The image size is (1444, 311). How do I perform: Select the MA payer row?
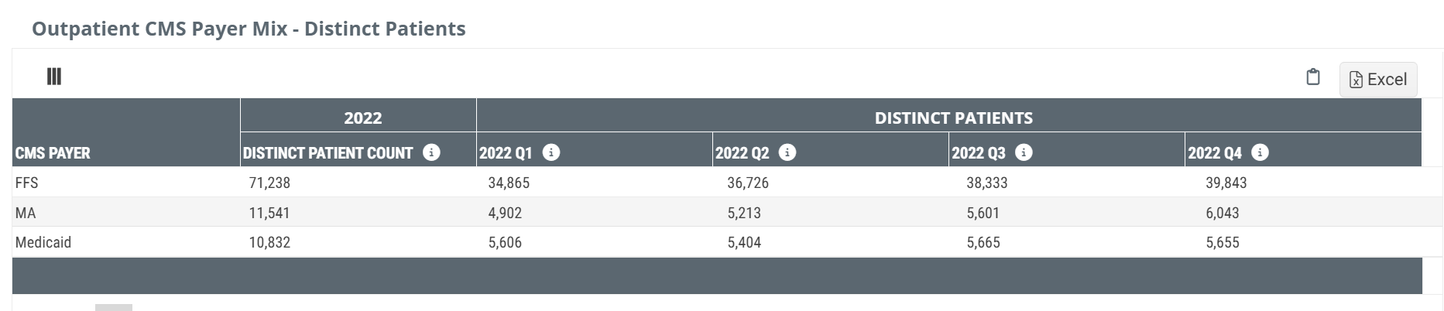tap(26, 213)
